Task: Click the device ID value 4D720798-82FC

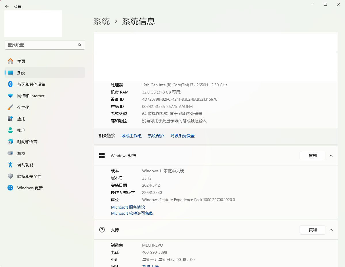Action: [180, 99]
